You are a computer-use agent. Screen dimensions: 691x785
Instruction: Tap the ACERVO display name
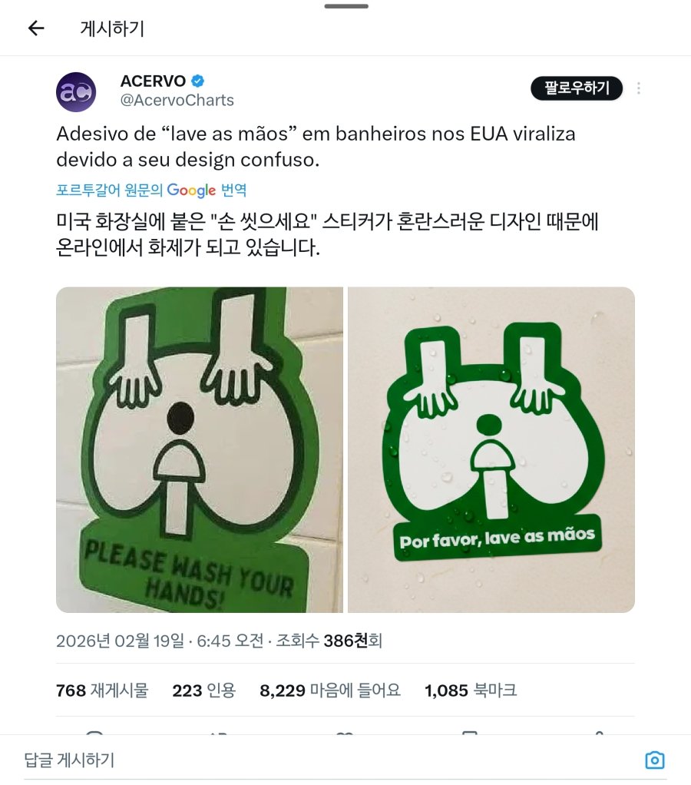click(x=153, y=81)
